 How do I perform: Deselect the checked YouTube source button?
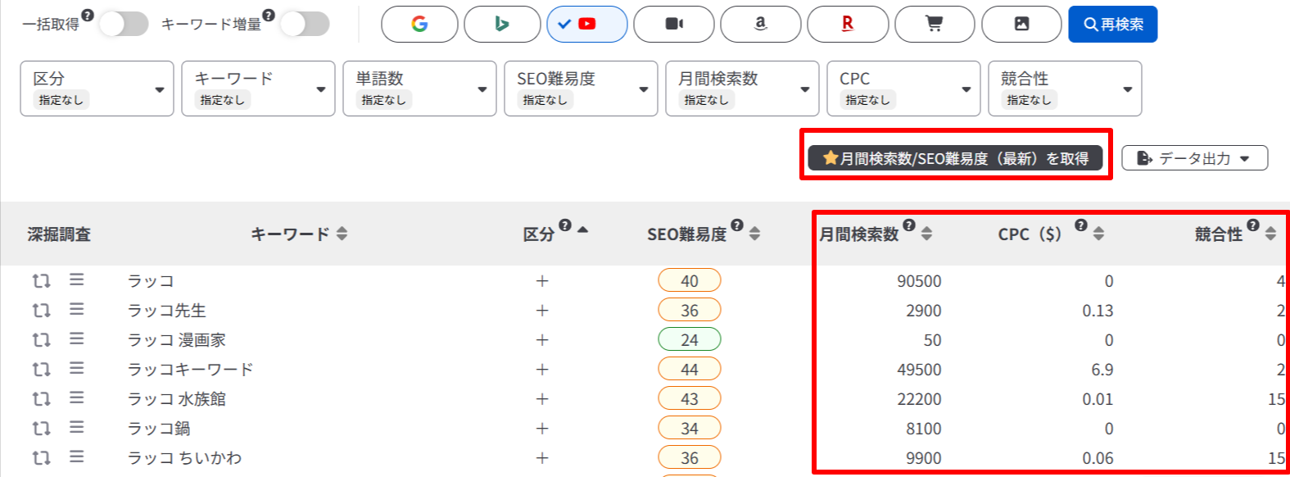tap(586, 25)
